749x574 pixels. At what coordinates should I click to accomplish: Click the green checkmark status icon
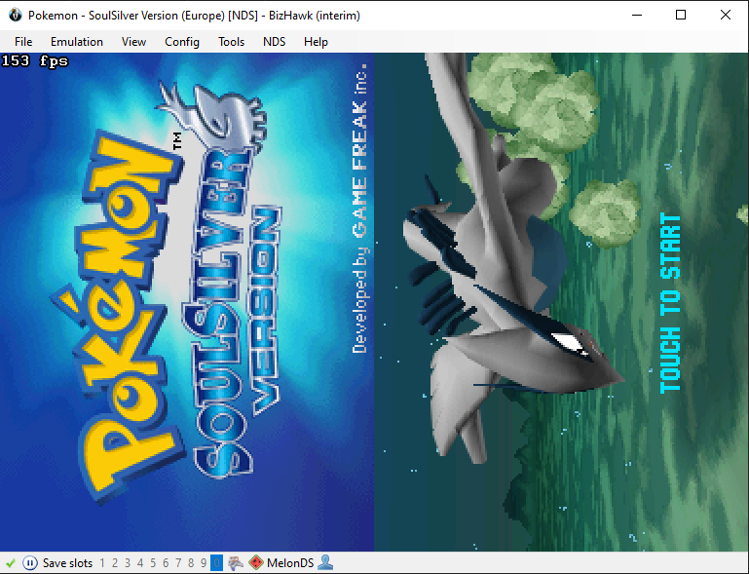[11, 563]
